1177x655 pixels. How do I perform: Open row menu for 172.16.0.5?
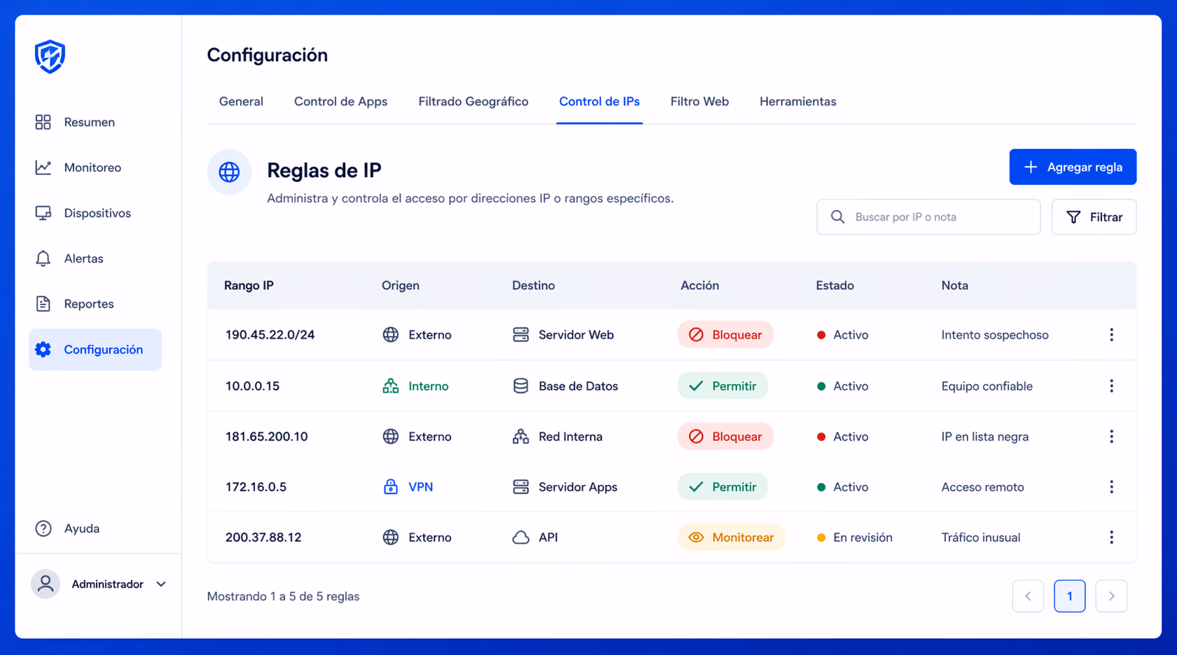coord(1111,487)
